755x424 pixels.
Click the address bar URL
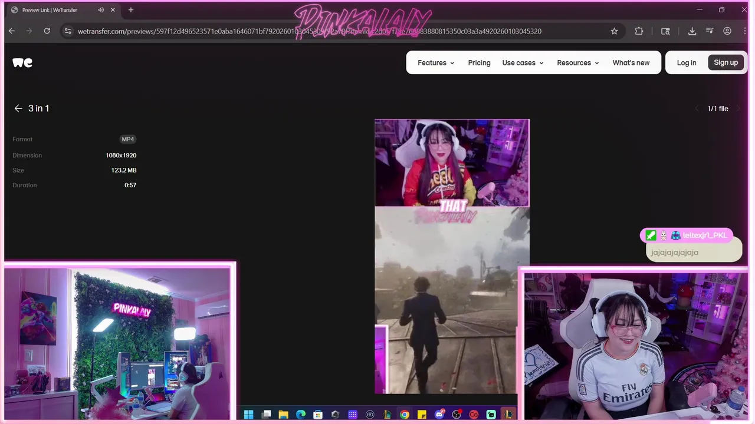[310, 31]
